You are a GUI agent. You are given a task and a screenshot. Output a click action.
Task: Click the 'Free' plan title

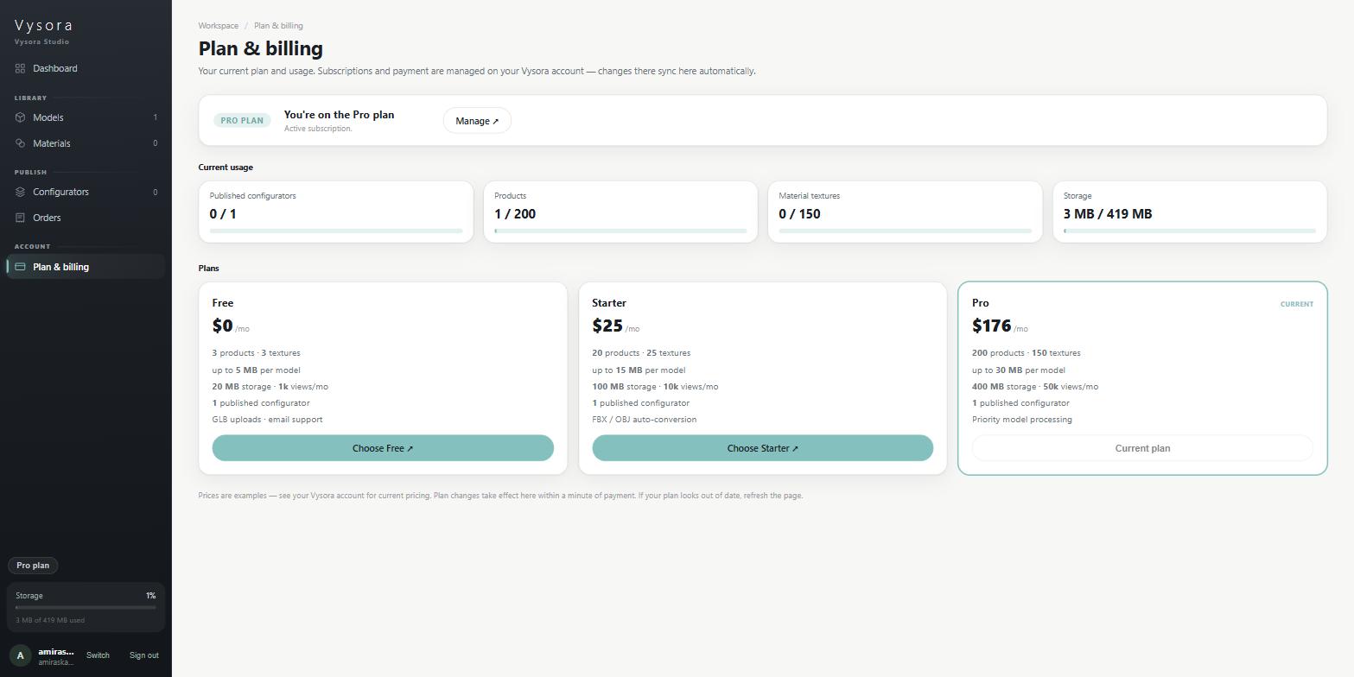(223, 303)
